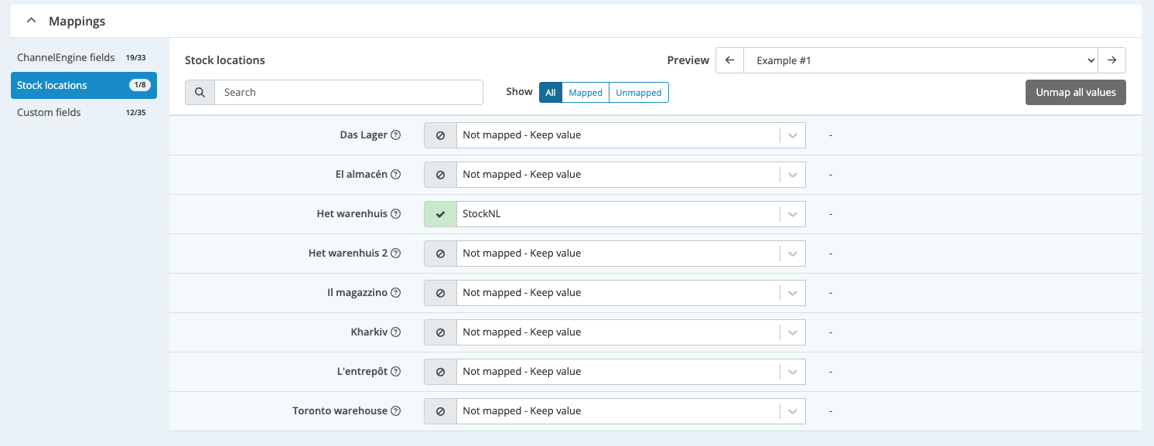Click help icon next to L'entrepôt
This screenshot has height=446, width=1154.
coord(396,372)
